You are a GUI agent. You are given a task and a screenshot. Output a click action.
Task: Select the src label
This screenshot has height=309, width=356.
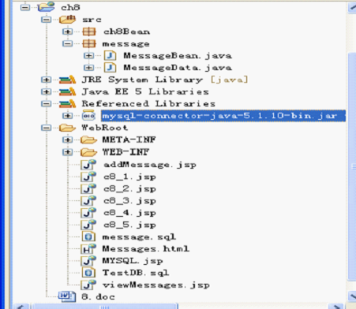(x=92, y=20)
